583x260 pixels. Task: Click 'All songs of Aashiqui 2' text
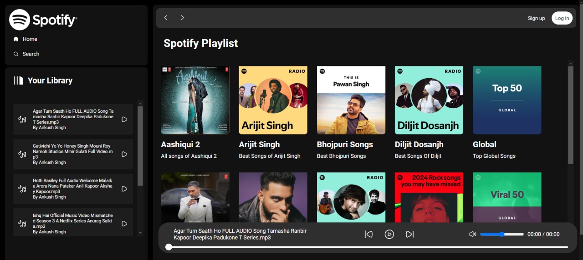pos(189,156)
